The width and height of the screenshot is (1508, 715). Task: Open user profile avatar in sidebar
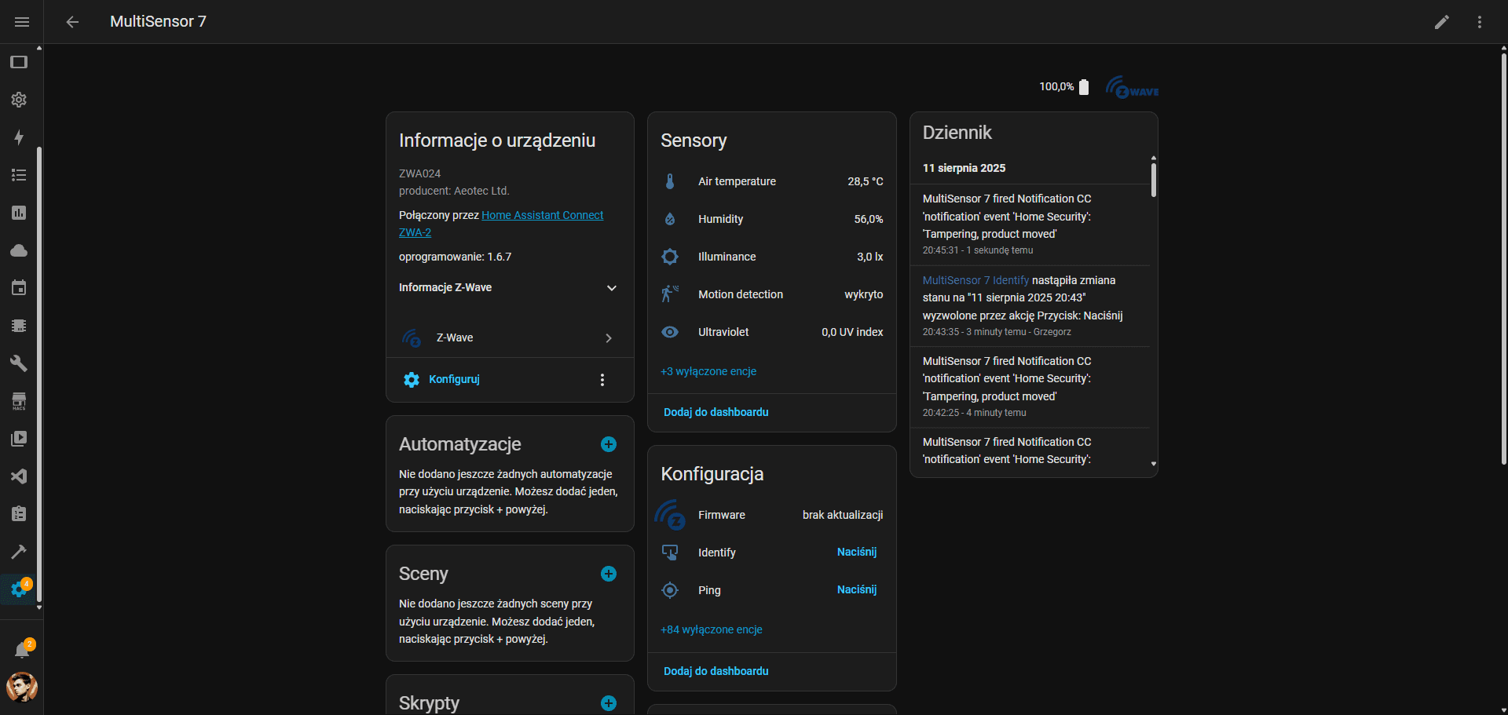pyautogui.click(x=22, y=687)
